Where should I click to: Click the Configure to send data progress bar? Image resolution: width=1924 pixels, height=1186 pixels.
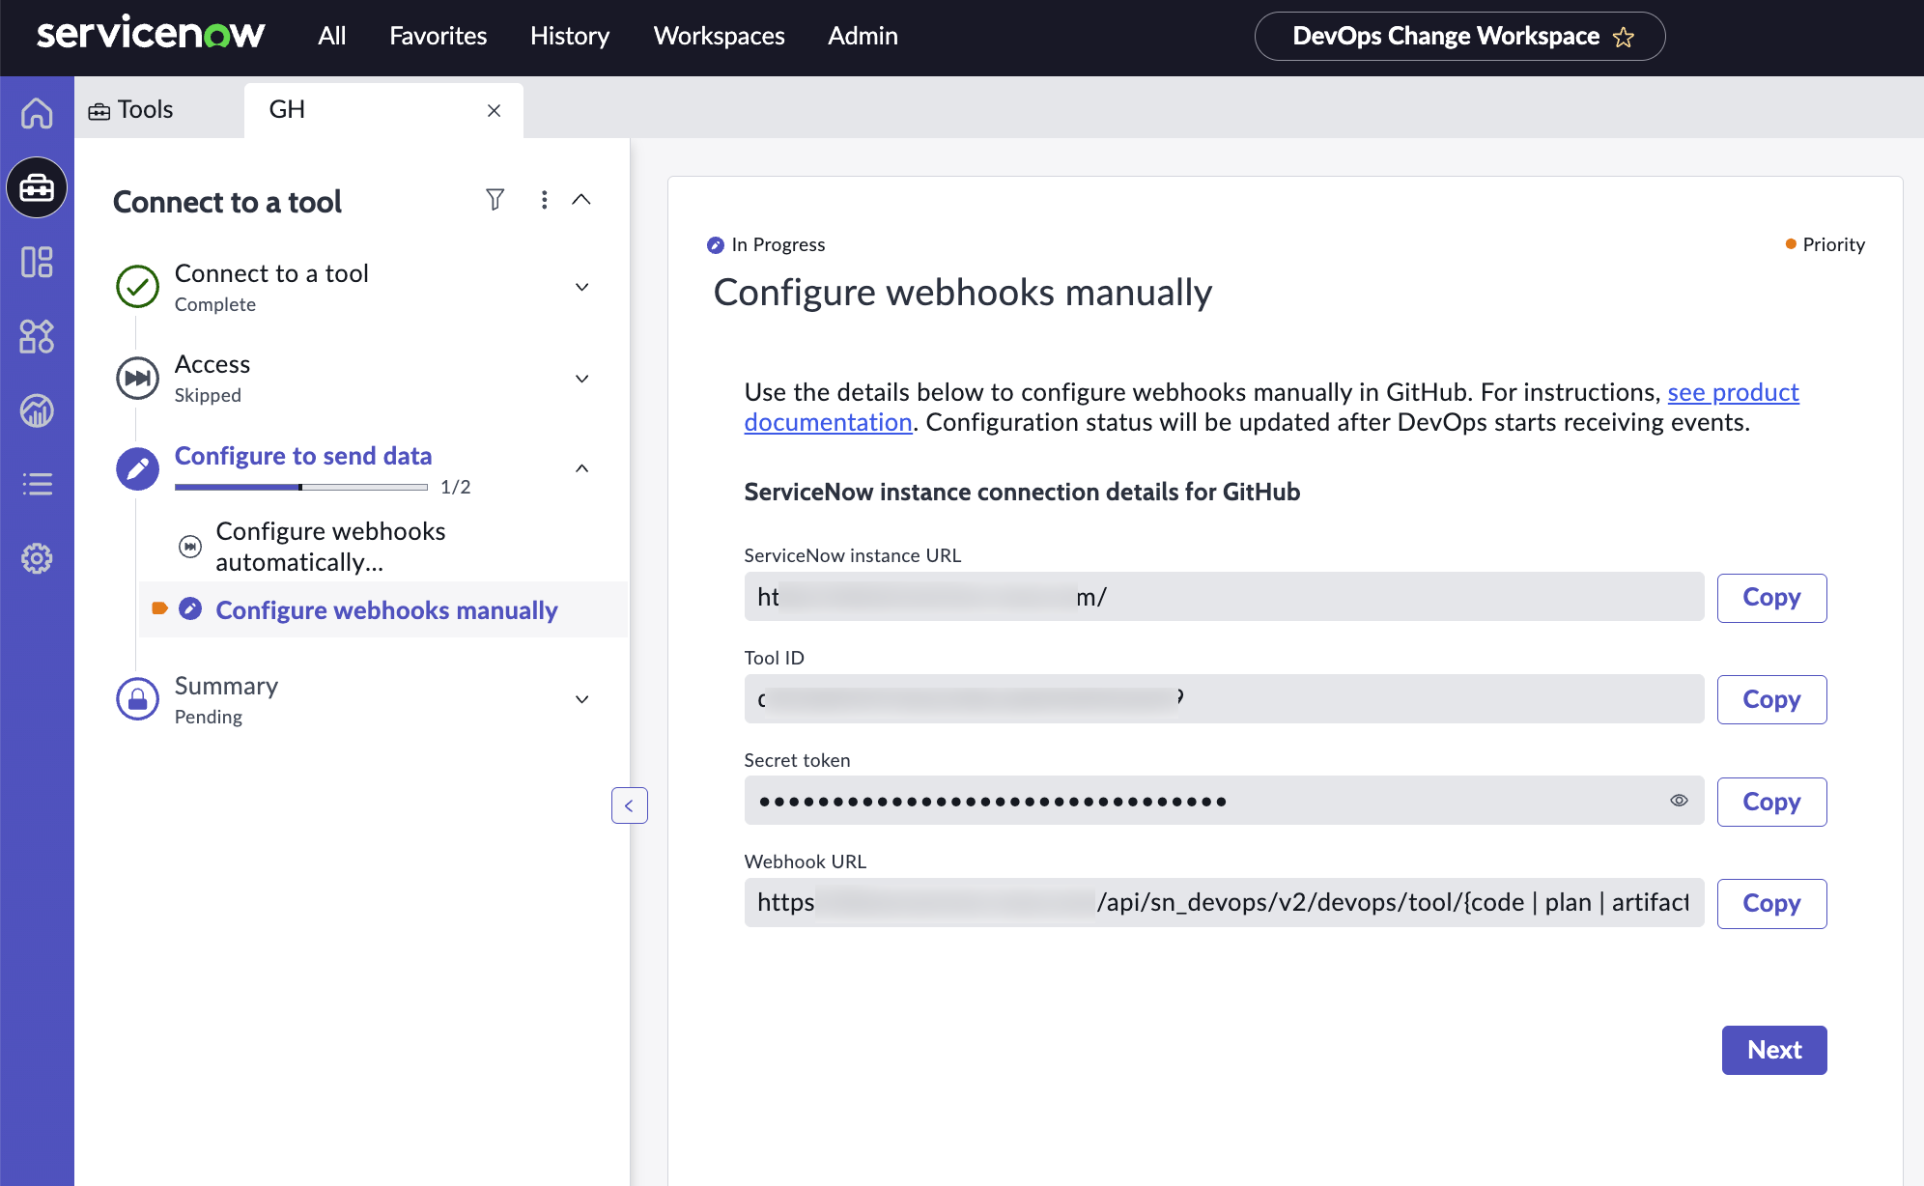pos(301,488)
